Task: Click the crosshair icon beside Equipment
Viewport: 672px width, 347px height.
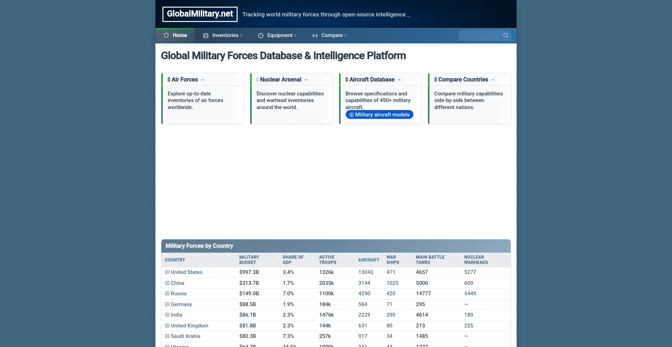Action: tap(261, 36)
